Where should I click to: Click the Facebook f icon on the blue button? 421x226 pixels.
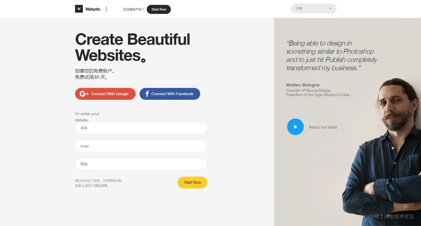pyautogui.click(x=147, y=94)
